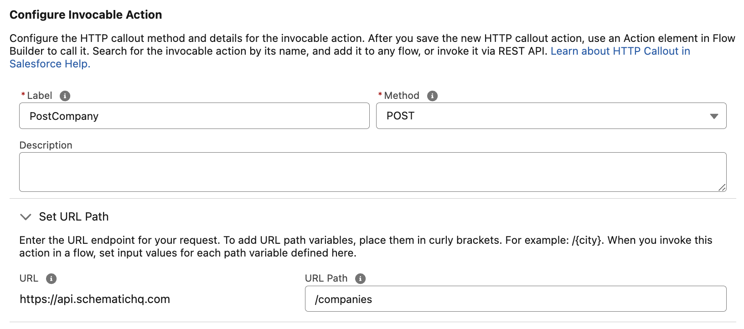The width and height of the screenshot is (744, 329).
Task: Select the PostCompany label text field
Action: tap(194, 116)
